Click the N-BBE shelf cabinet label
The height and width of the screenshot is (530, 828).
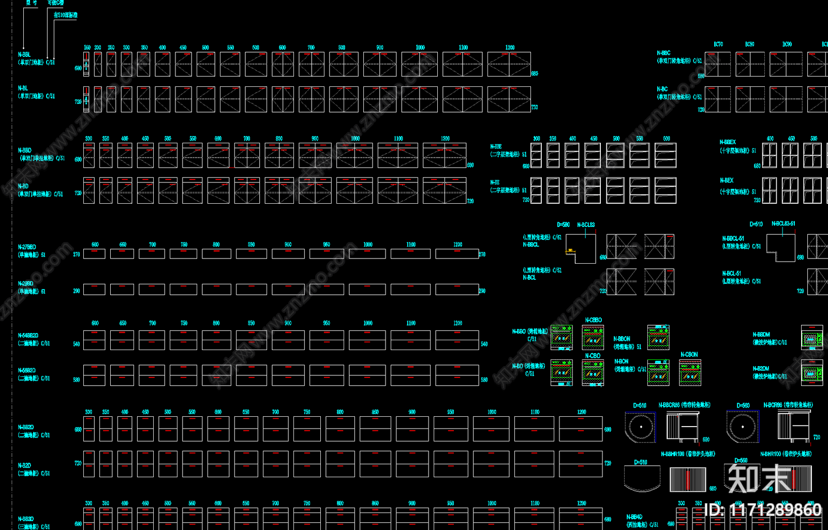(x=496, y=147)
